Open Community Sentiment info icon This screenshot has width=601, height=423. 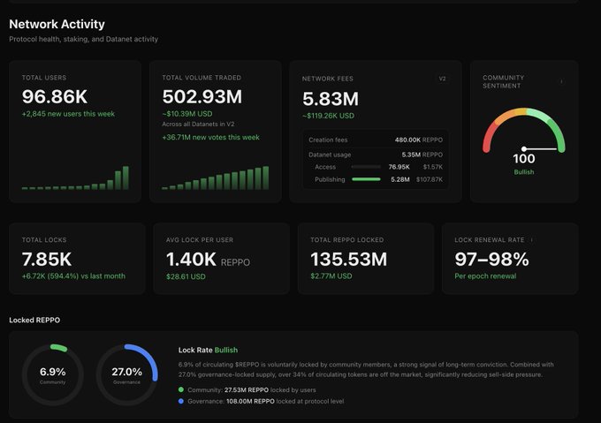click(x=561, y=81)
